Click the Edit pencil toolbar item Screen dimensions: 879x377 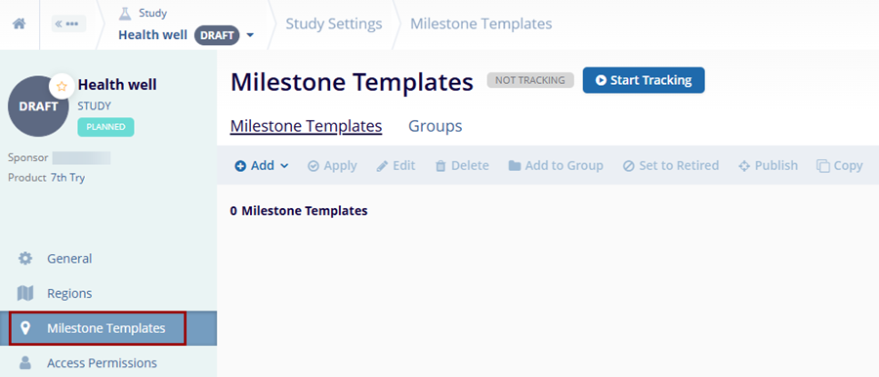396,165
